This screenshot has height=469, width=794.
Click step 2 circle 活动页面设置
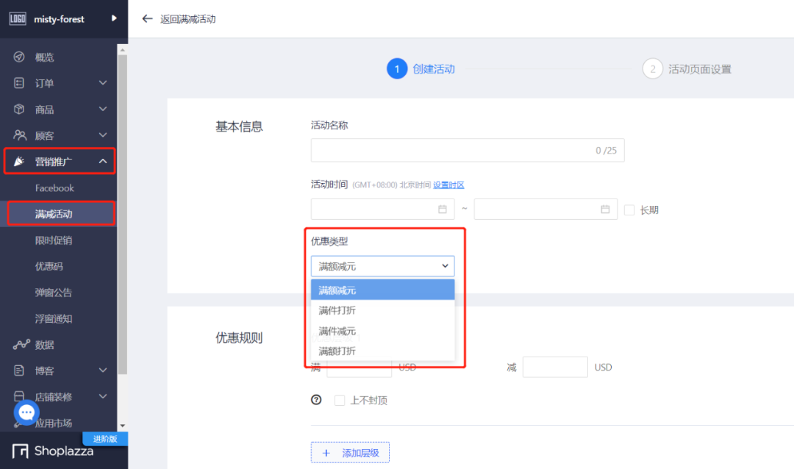click(652, 69)
